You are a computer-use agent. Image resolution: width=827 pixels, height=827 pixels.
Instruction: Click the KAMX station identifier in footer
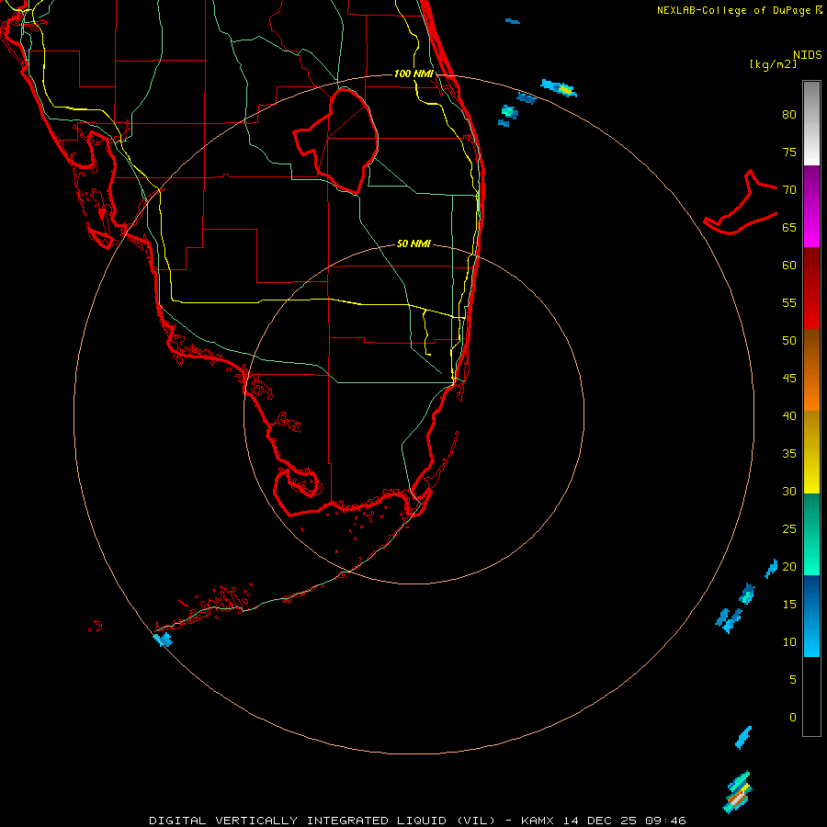tap(538, 821)
